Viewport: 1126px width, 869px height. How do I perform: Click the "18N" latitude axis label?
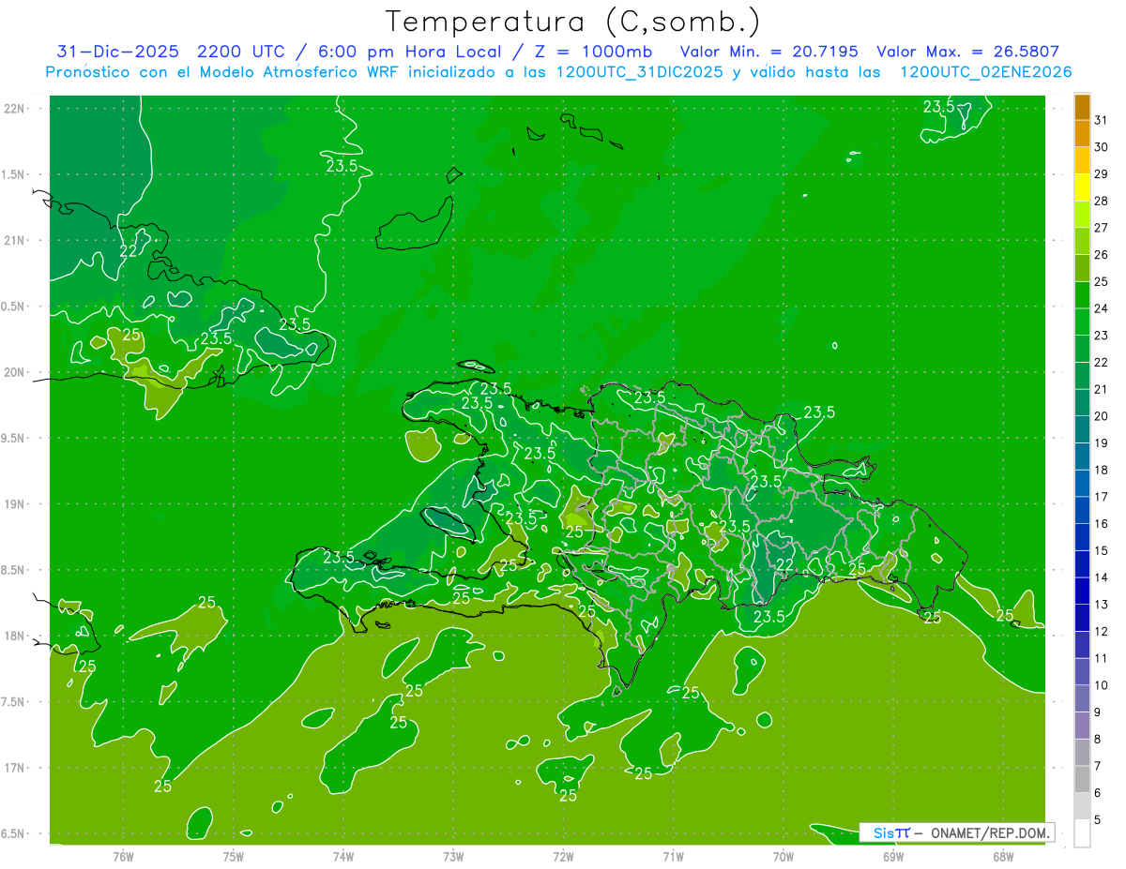(15, 637)
